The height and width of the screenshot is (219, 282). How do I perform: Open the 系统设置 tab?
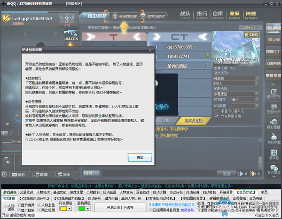(x=226, y=192)
